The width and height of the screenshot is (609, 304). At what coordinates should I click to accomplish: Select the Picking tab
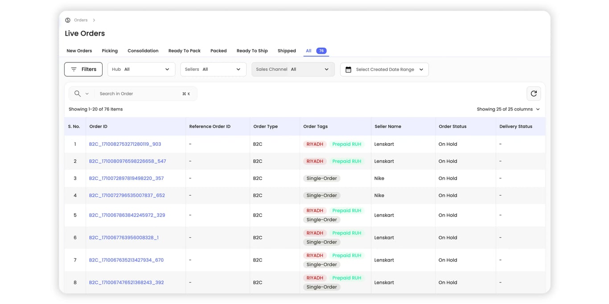click(x=109, y=50)
